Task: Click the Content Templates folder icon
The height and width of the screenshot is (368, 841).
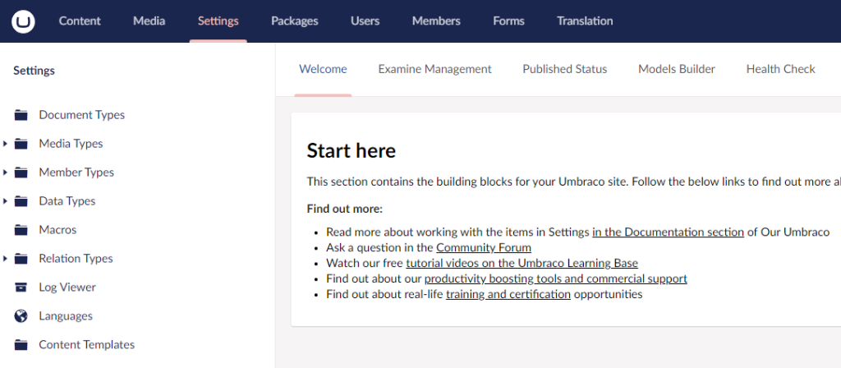Action: pos(21,344)
